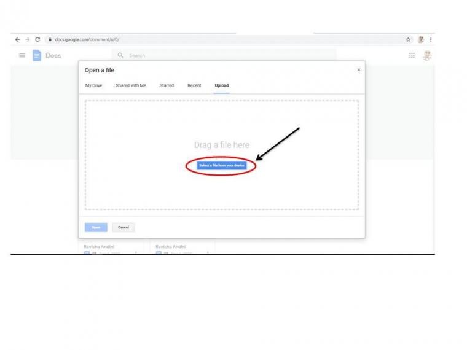Screen dimensions: 467x350
Task: Switch to the My Drive tab
Action: (x=93, y=85)
